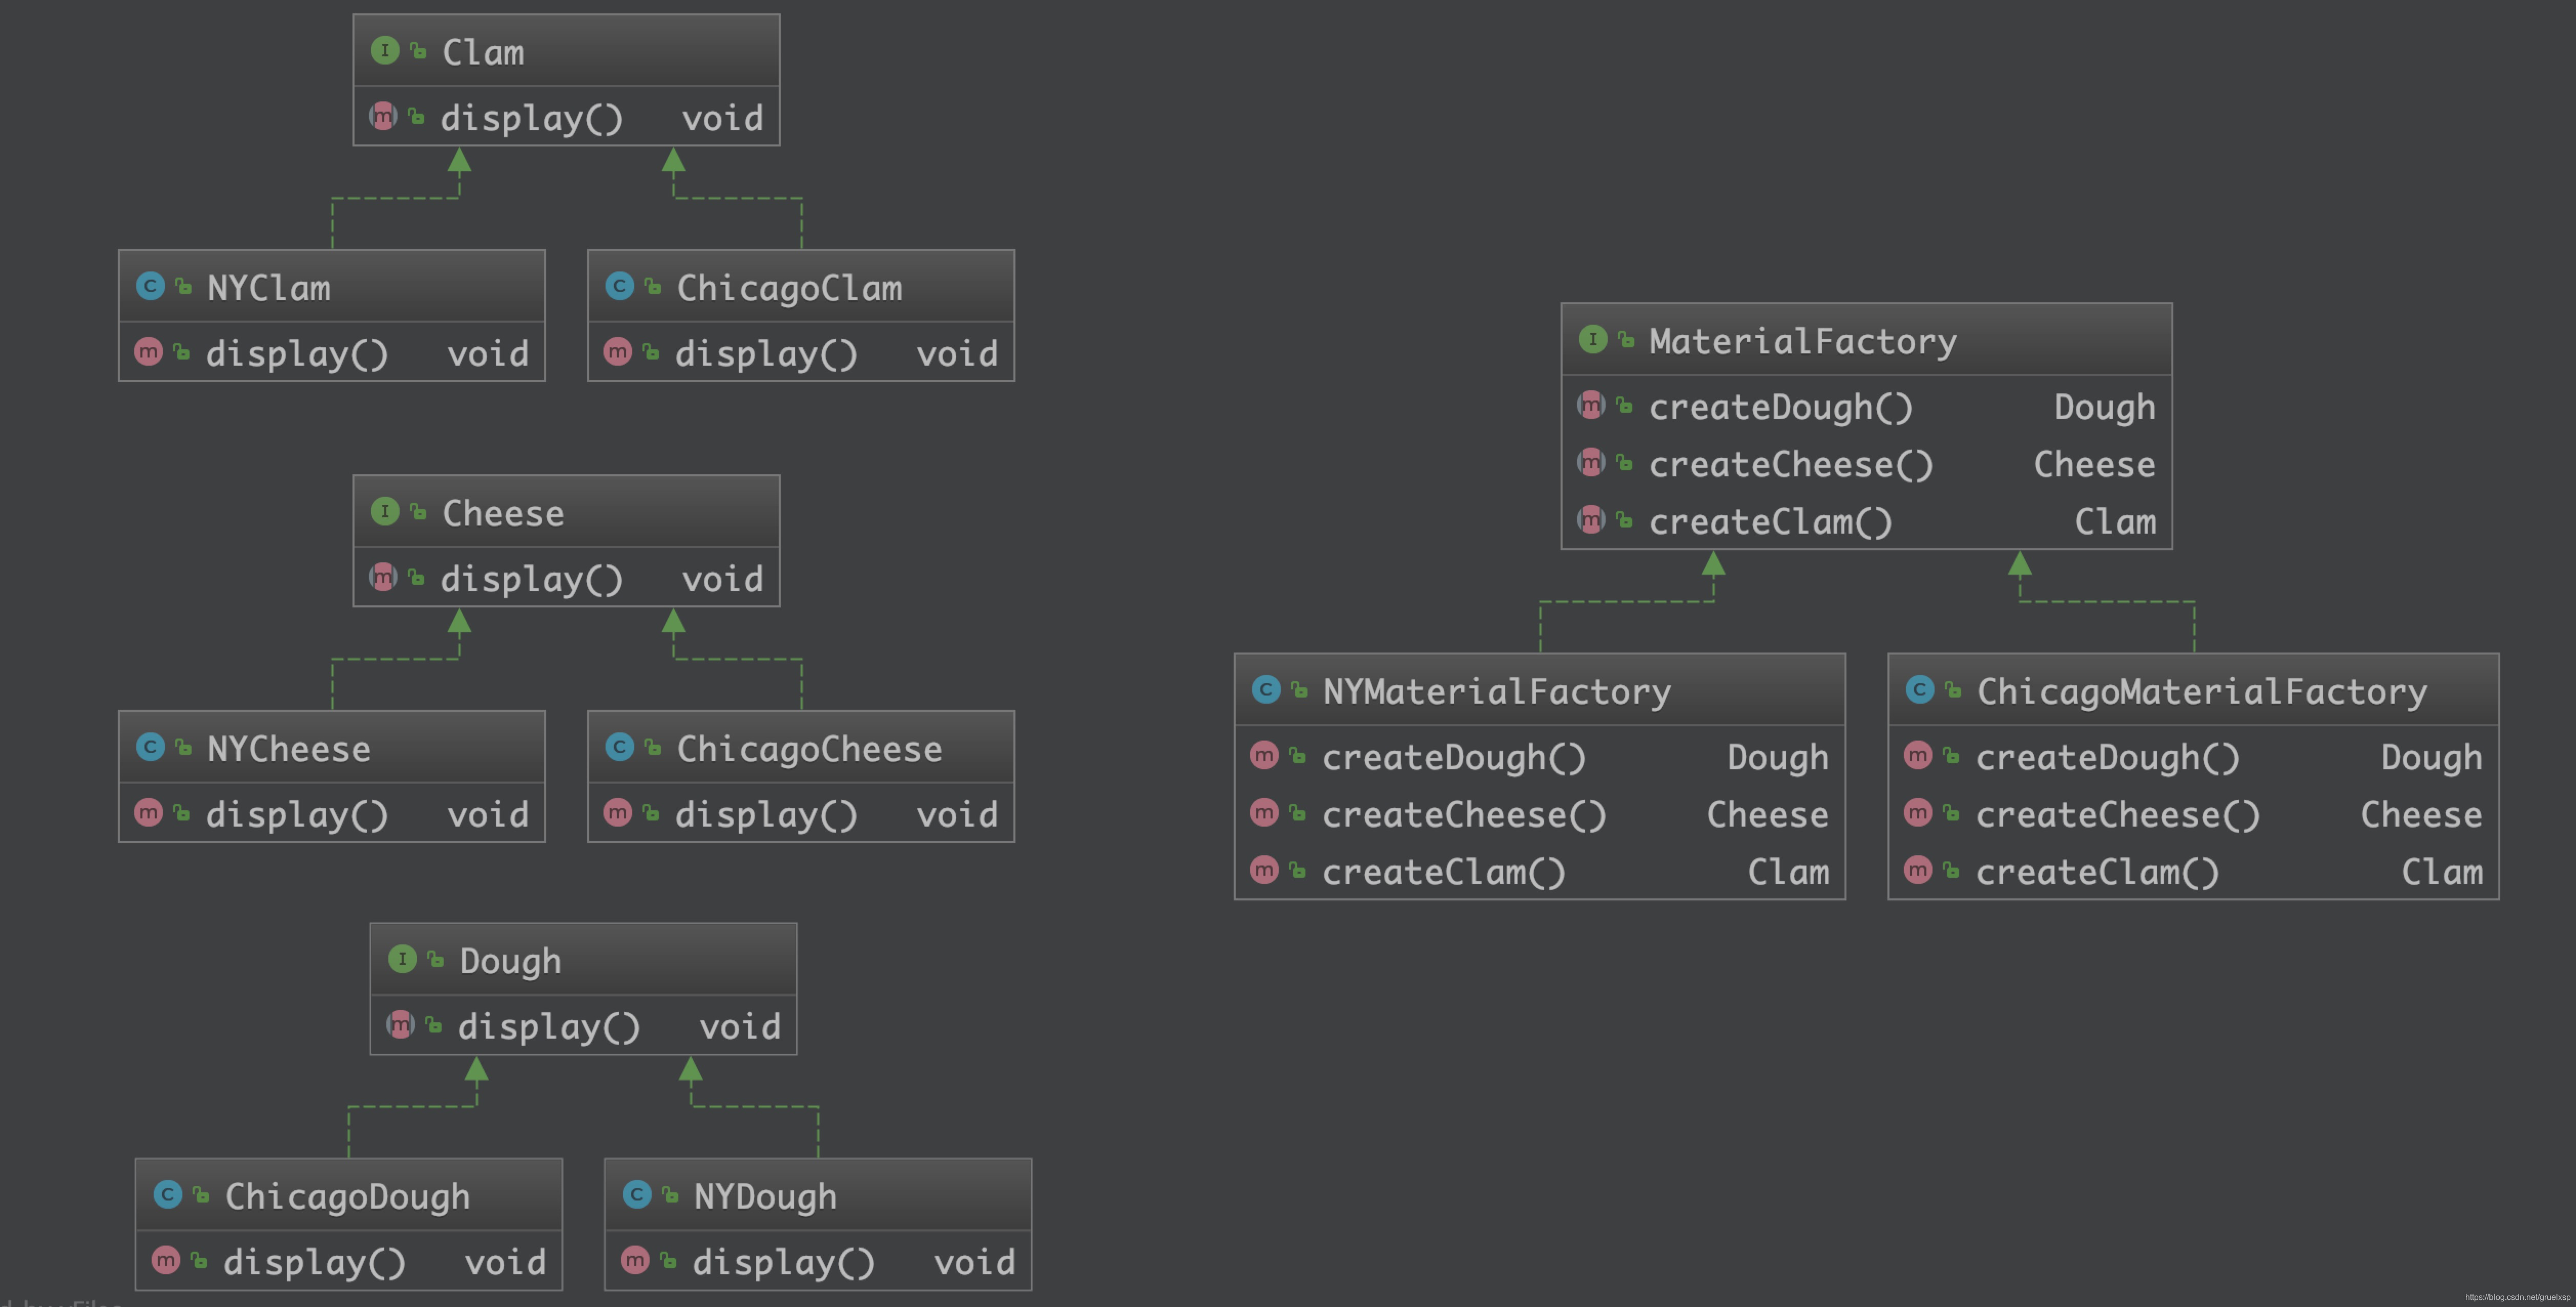The image size is (2576, 1307).
Task: Click the class icon beside ChicagoDough
Action: tap(167, 1195)
